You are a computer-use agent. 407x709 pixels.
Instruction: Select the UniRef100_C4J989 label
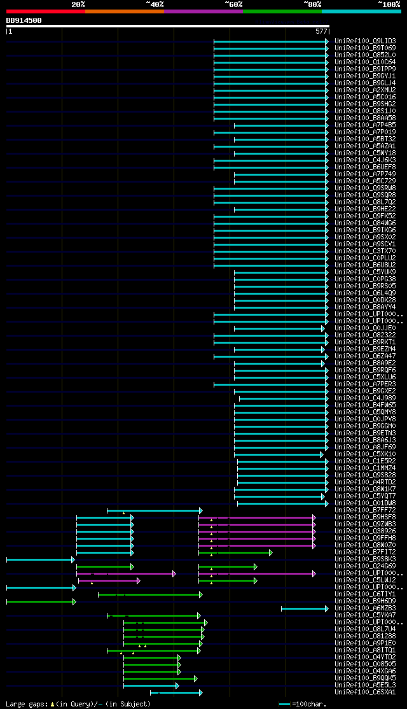[366, 398]
